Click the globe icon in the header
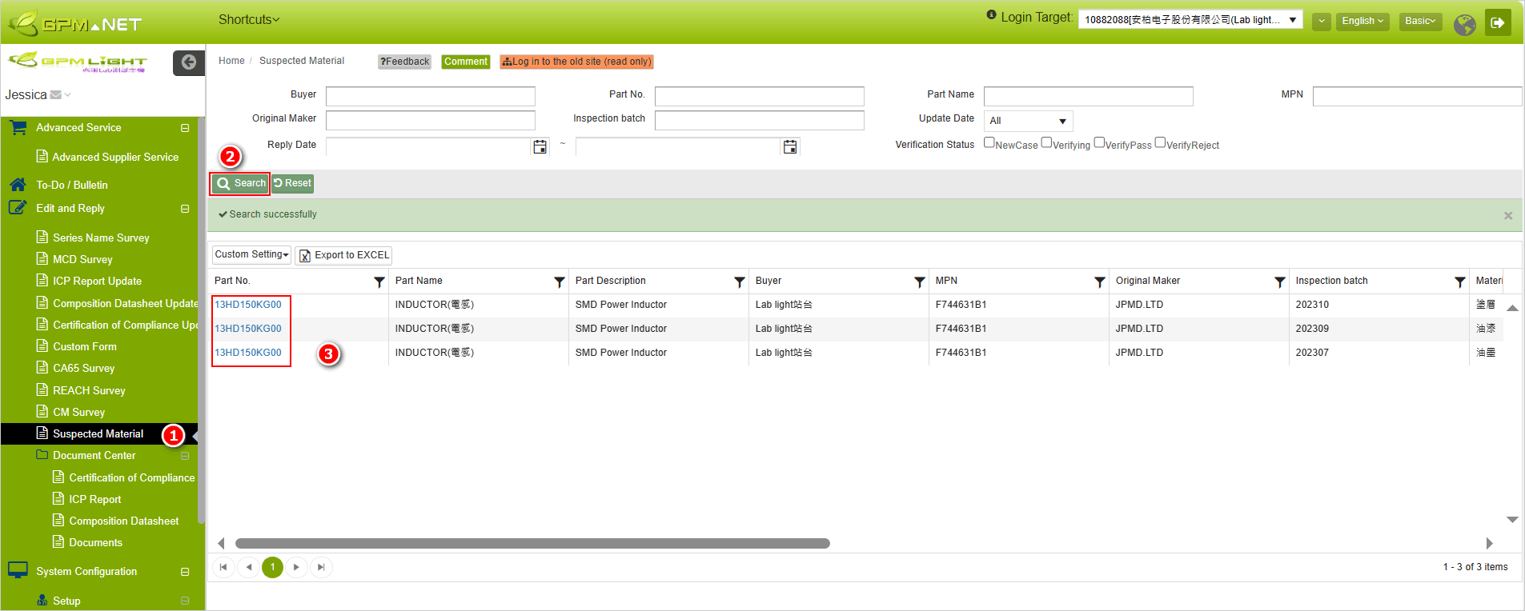The height and width of the screenshot is (611, 1525). (1465, 25)
